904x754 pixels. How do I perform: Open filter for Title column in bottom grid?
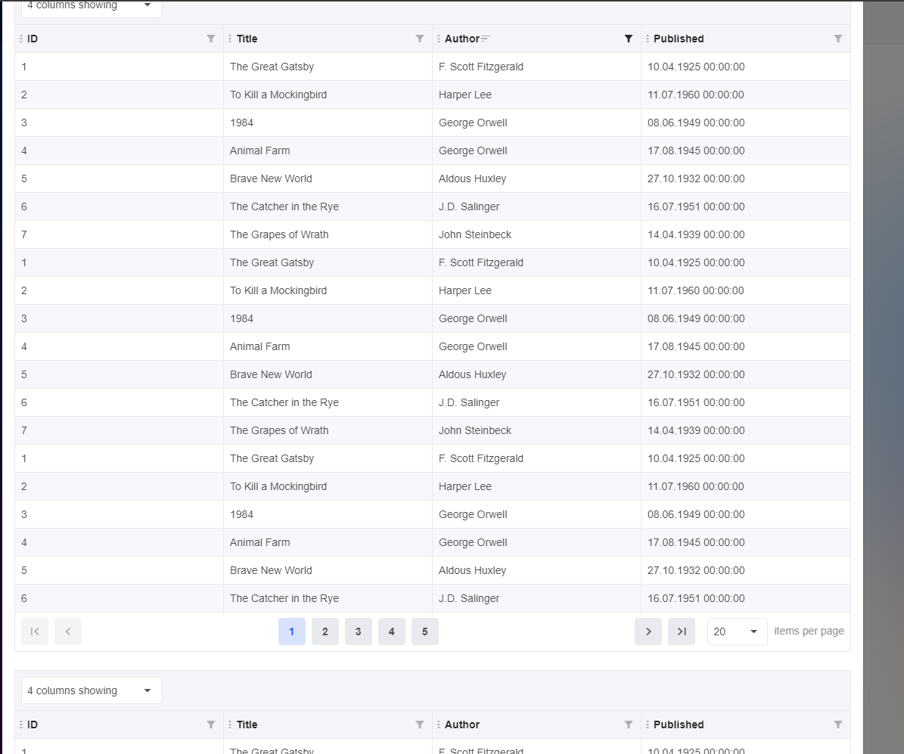tap(420, 725)
